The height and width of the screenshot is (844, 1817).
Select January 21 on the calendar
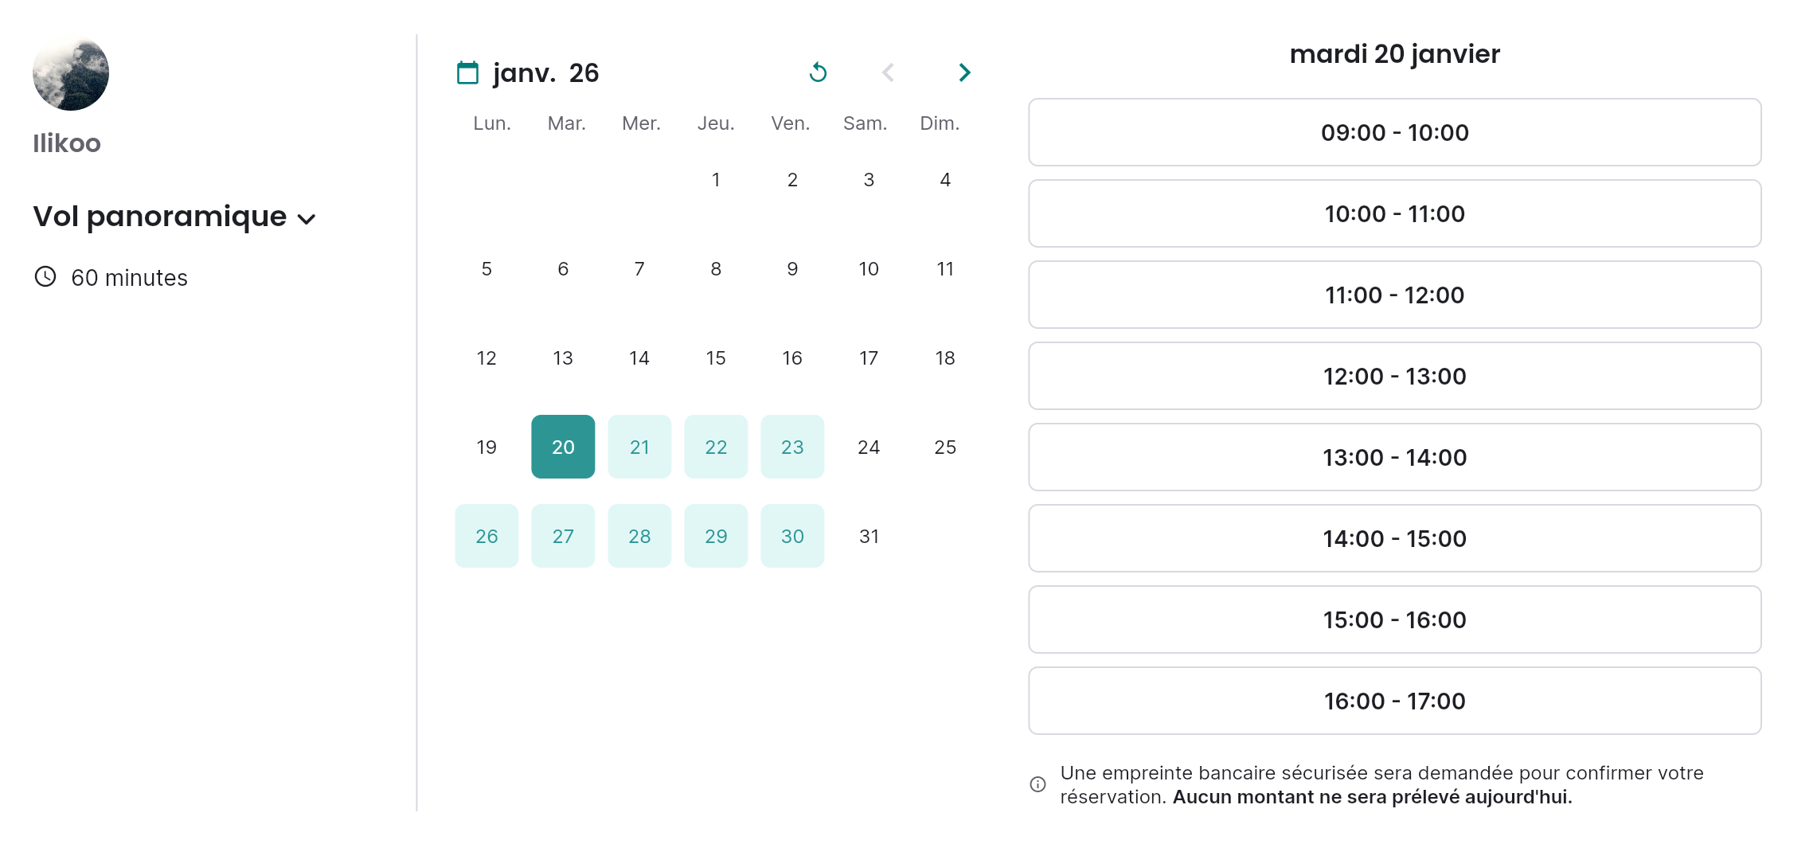pyautogui.click(x=639, y=447)
